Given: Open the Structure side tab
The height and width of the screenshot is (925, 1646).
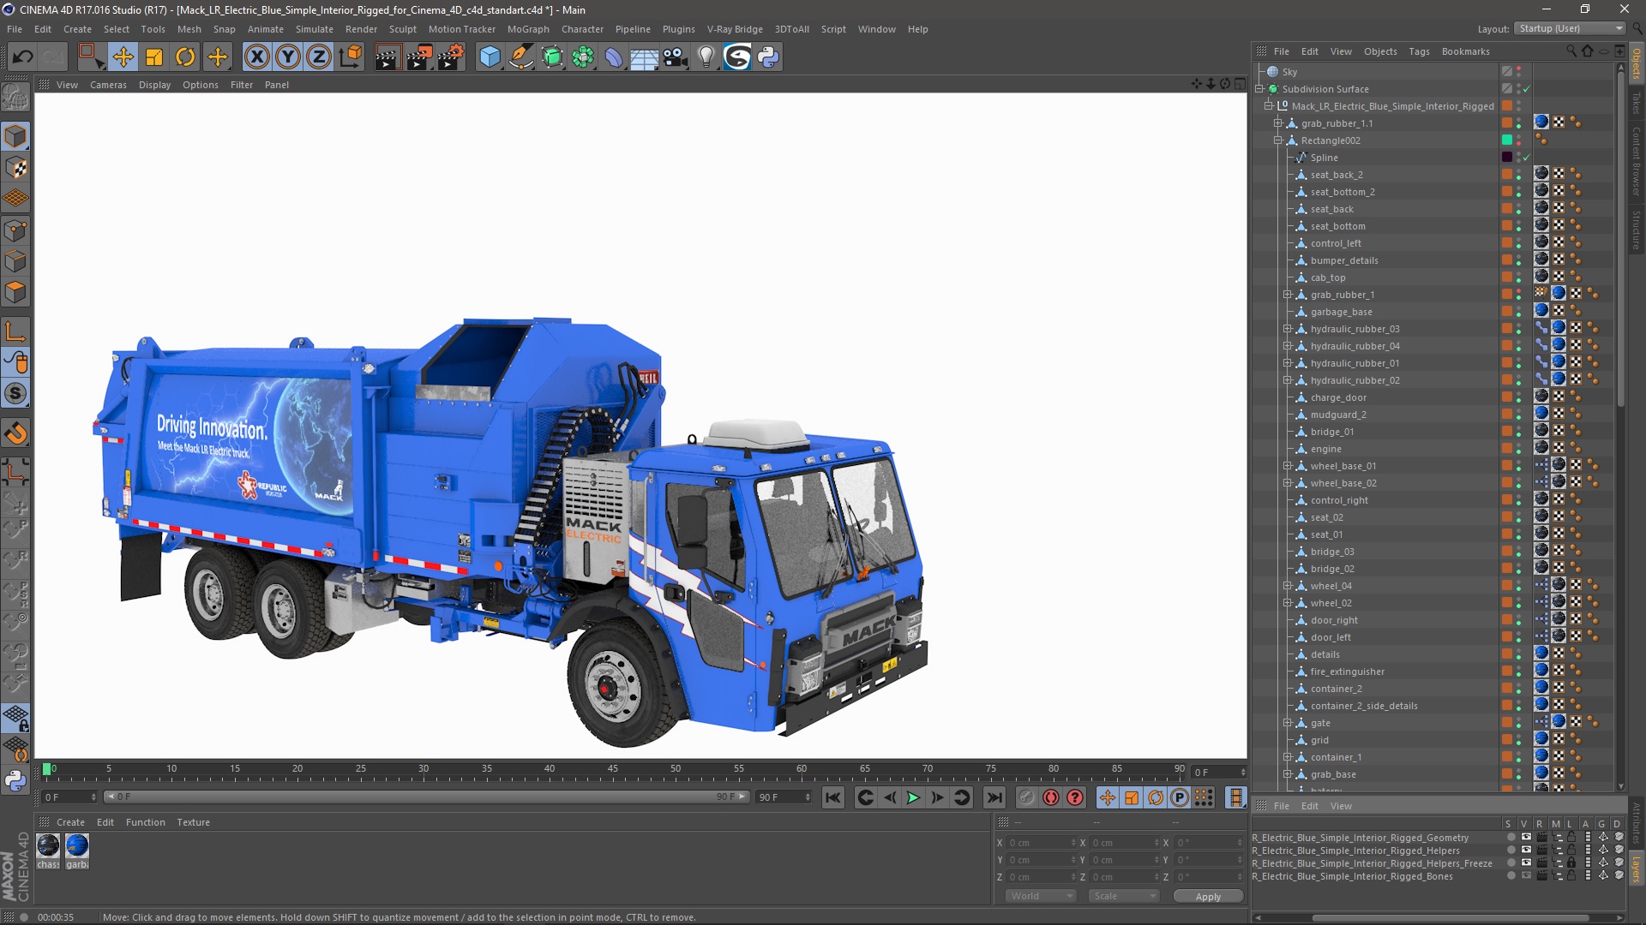Looking at the screenshot, I should (x=1637, y=230).
